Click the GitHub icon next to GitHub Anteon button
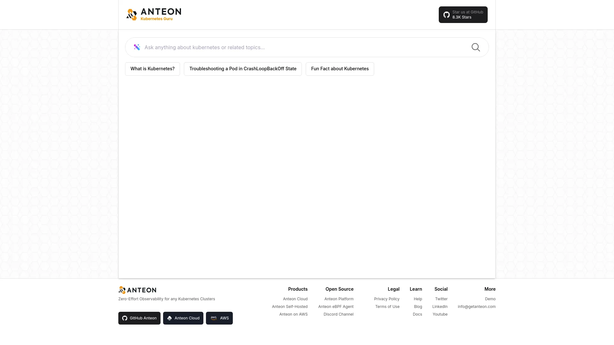 pyautogui.click(x=125, y=318)
